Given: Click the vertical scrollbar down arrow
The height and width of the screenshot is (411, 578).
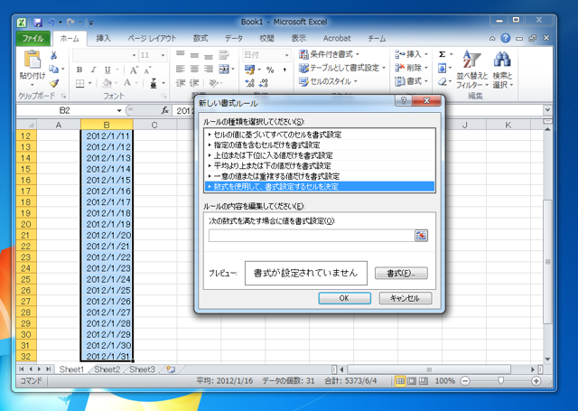Looking at the screenshot, I should pyautogui.click(x=547, y=359).
